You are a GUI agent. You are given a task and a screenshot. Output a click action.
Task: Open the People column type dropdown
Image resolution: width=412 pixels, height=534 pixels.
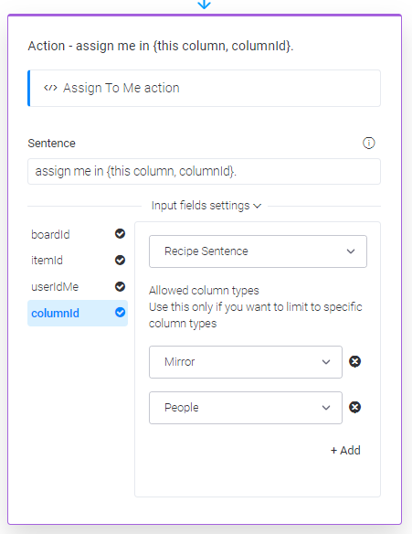coord(246,408)
